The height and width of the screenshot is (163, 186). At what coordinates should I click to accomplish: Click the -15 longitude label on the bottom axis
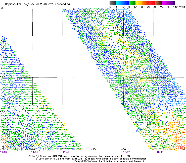pos(93,149)
